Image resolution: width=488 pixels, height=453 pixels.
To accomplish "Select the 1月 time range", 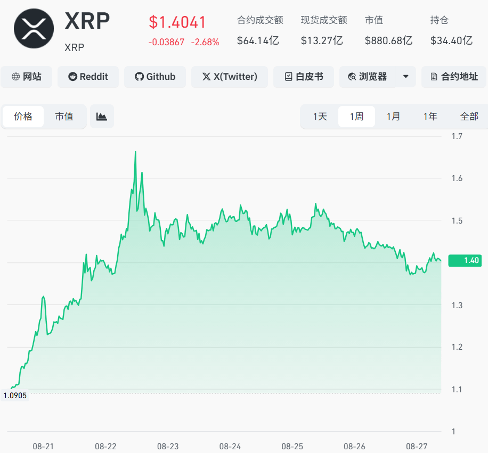I will tap(393, 117).
